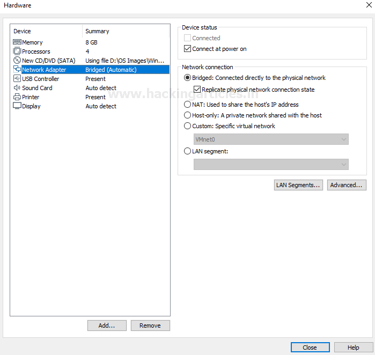Click the Processors chip icon
This screenshot has height=355, width=375.
17,51
